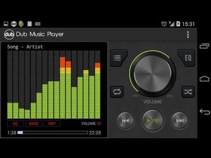This screenshot has width=211, height=158.
Task: Open the playlist list icon button
Action: click(118, 58)
